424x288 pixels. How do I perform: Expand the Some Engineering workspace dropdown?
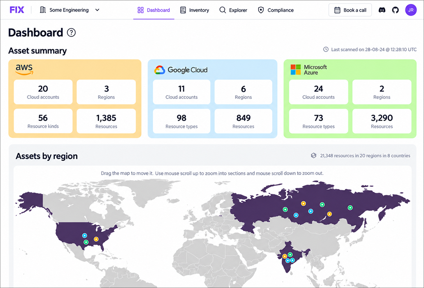click(97, 10)
